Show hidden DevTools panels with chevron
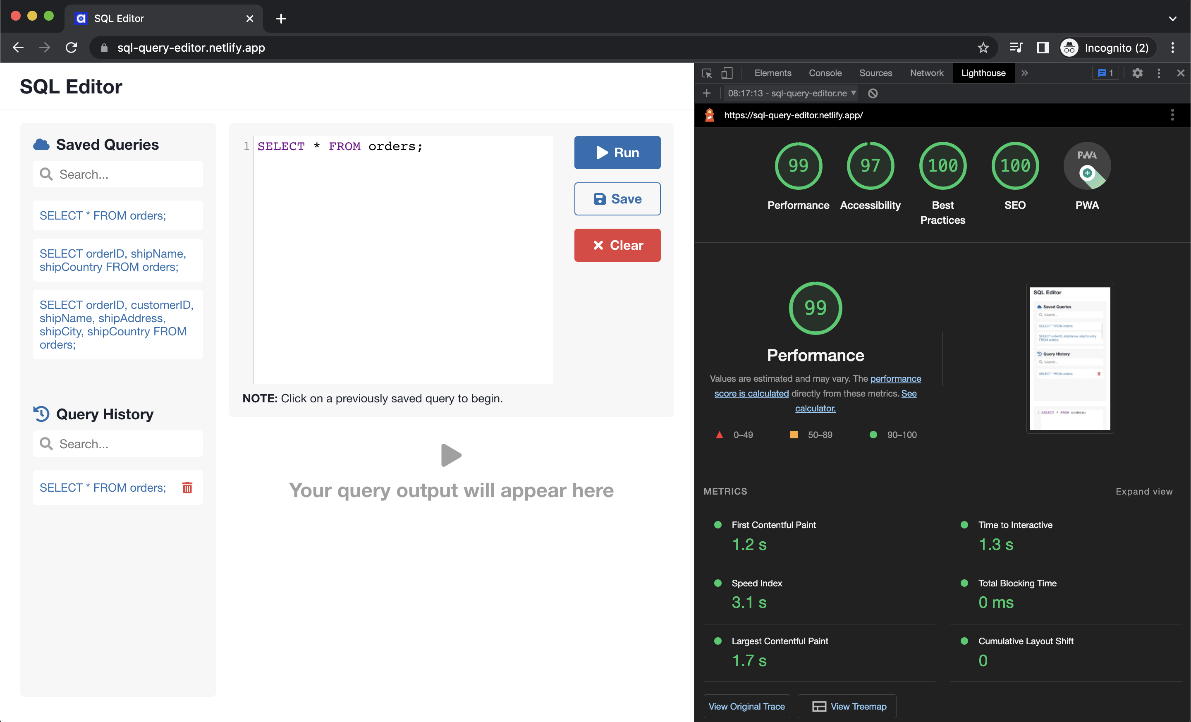 point(1025,73)
